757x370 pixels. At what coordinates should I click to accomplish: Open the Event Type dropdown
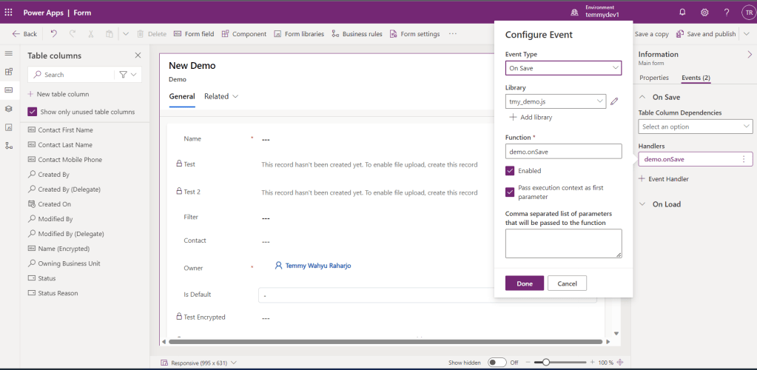pos(563,68)
